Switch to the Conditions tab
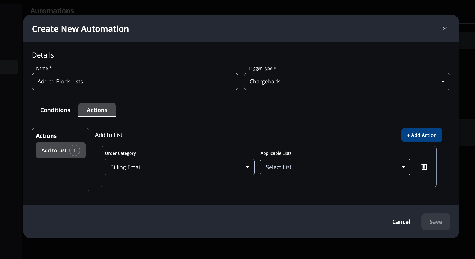Viewport: 475px width, 259px height. tap(55, 110)
